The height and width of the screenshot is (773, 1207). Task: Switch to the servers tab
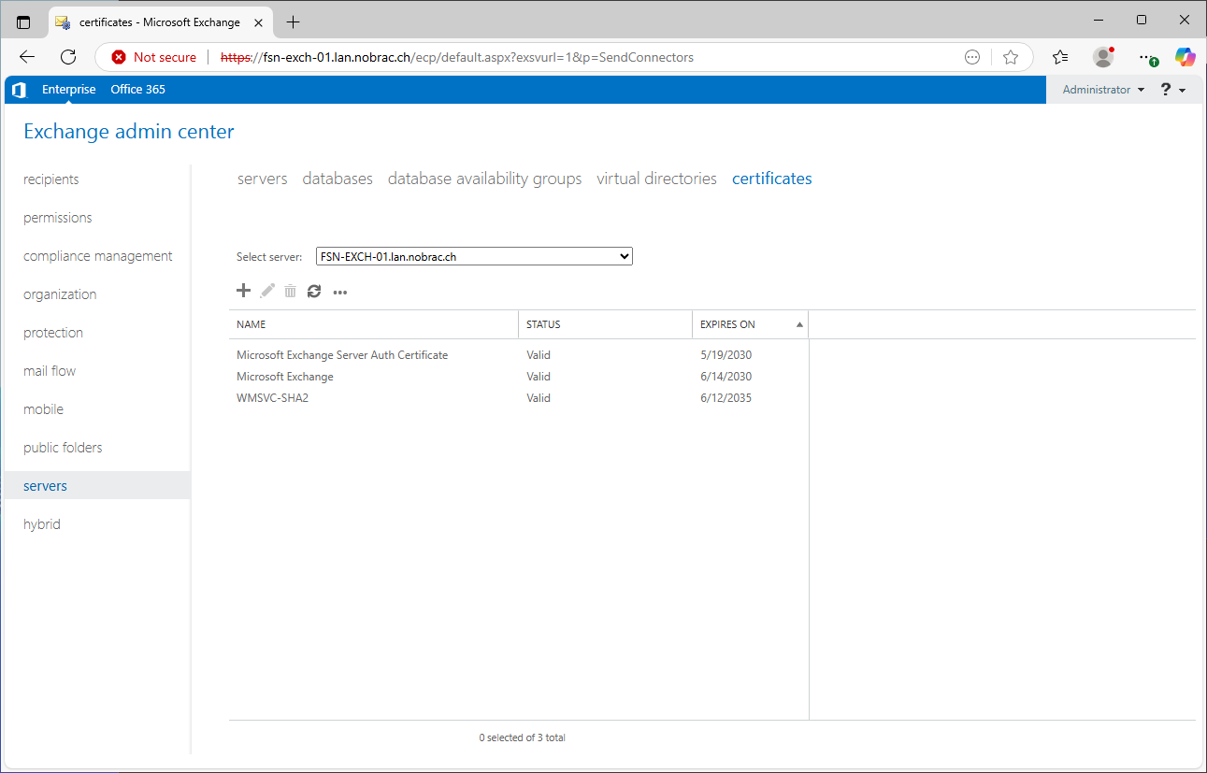263,179
